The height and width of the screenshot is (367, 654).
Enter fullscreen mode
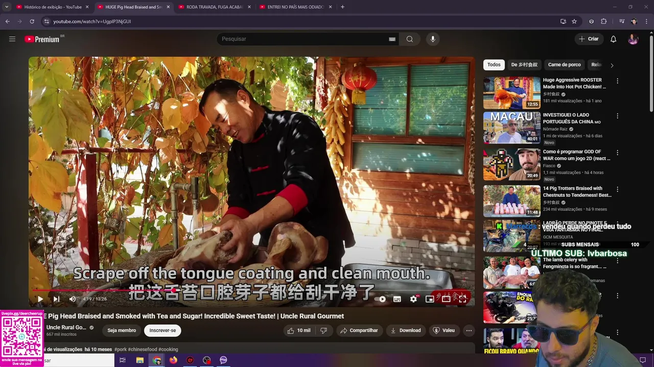[x=462, y=299]
